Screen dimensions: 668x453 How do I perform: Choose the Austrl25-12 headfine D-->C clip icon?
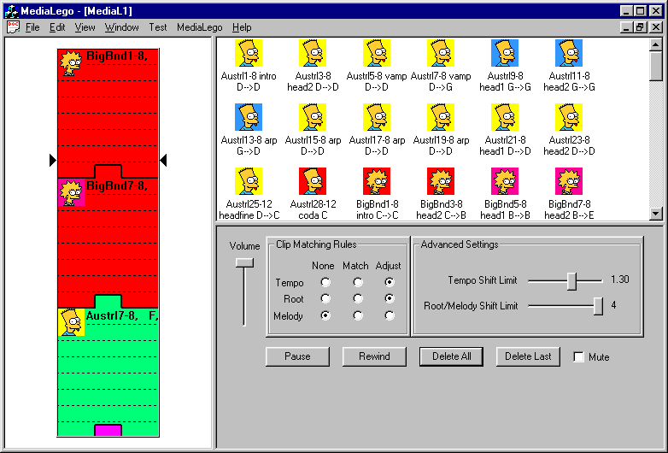(249, 181)
